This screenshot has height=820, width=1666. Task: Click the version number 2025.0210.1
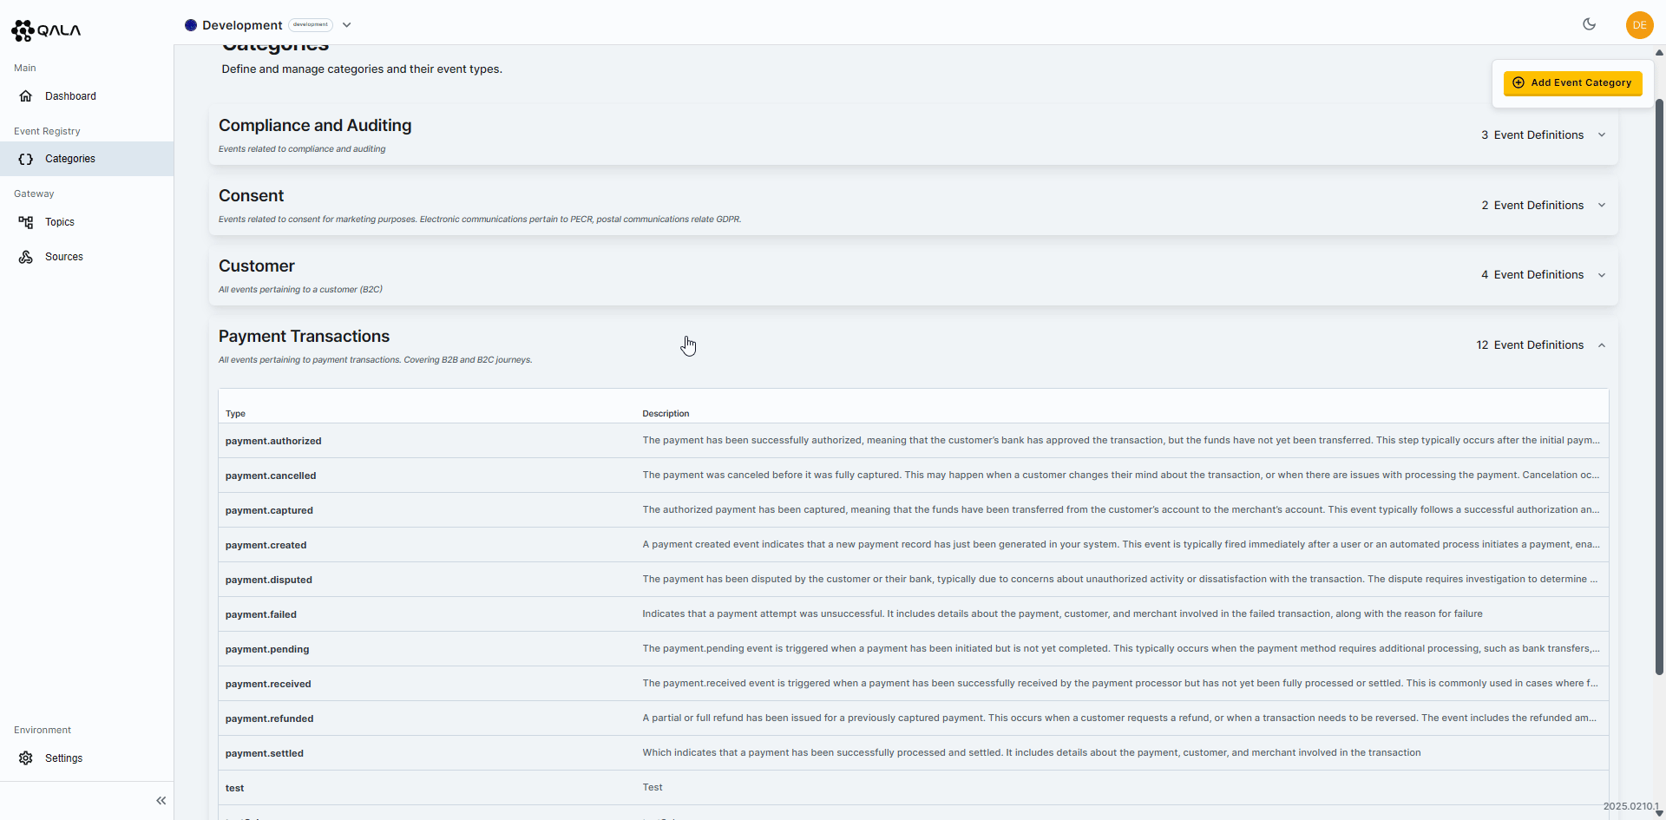[x=1631, y=807]
